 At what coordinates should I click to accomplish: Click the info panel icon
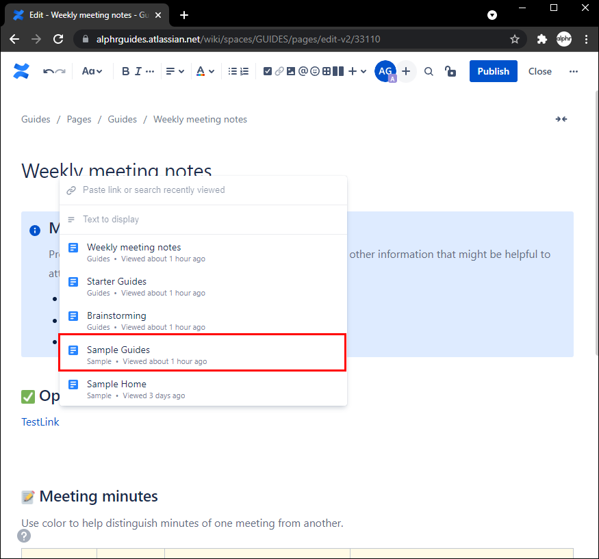tap(35, 231)
